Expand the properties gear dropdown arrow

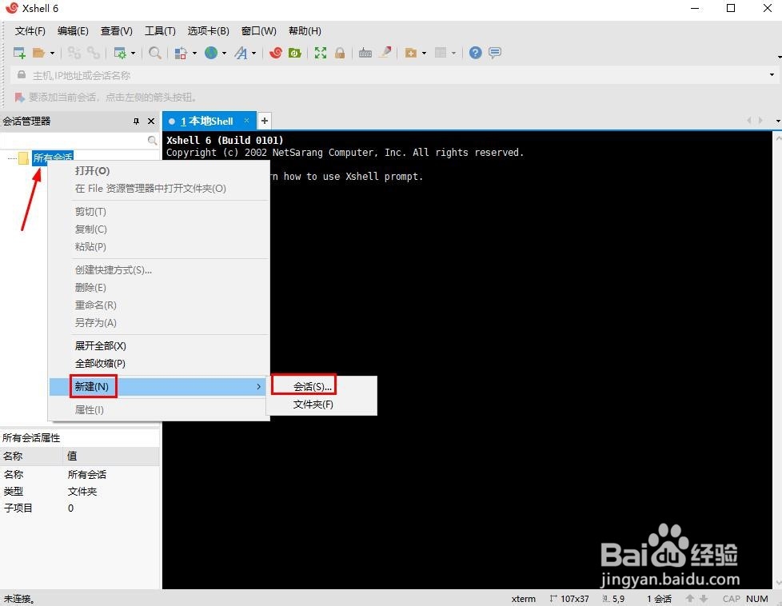(134, 53)
